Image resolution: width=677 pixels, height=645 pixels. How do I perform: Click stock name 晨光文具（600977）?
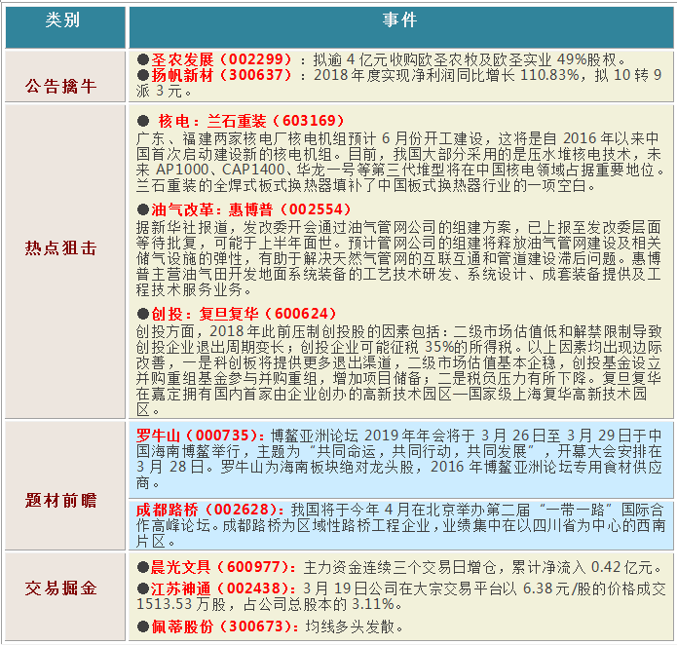pyautogui.click(x=224, y=567)
